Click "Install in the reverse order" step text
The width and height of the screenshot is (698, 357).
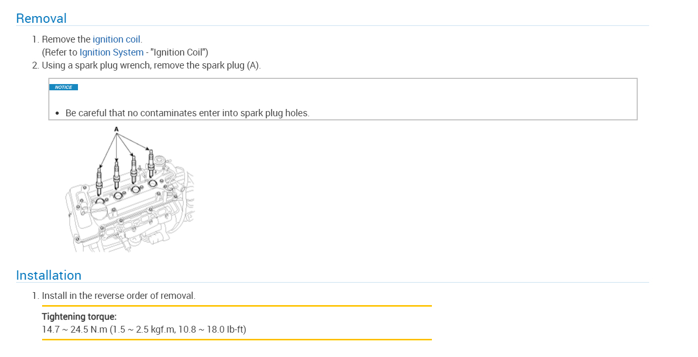point(118,296)
